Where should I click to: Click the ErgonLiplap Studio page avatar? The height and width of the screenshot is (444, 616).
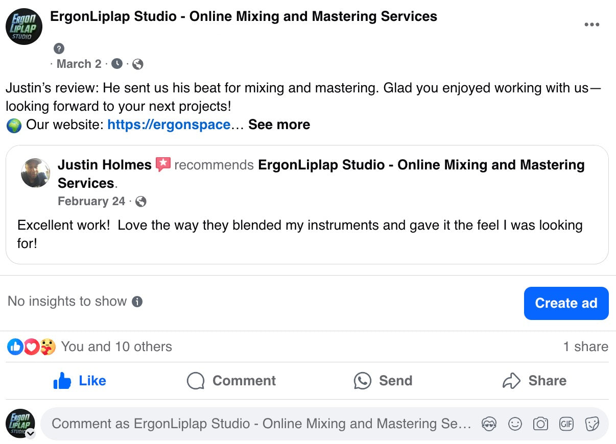tap(23, 27)
